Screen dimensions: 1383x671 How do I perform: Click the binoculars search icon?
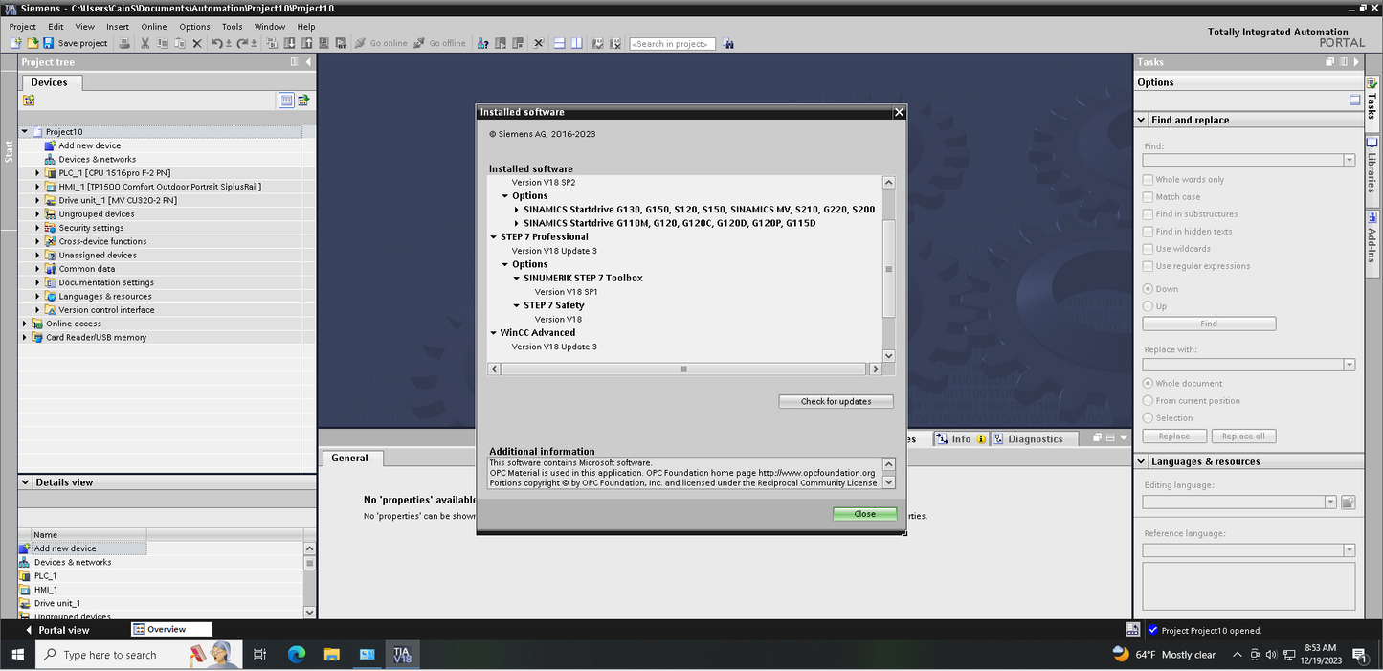729,43
